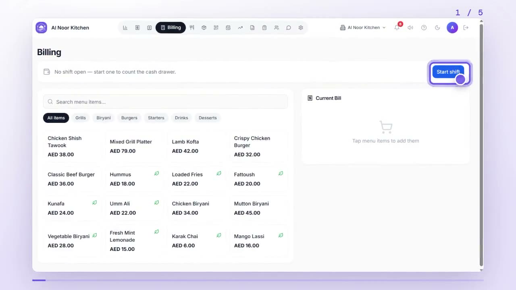Add Chicken Biryani to the bill
The width and height of the screenshot is (516, 290).
click(197, 208)
